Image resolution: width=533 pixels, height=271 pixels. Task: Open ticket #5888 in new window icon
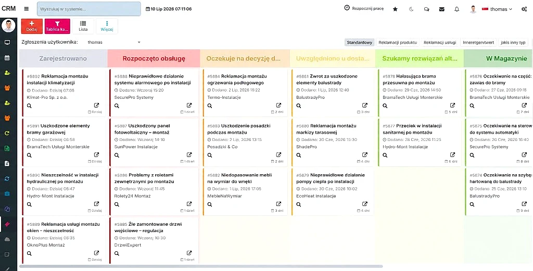tap(189, 105)
